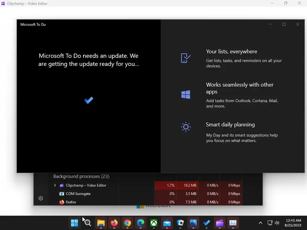Image resolution: width=307 pixels, height=230 pixels.
Task: Click the phone checklist icon
Action: tap(186, 58)
